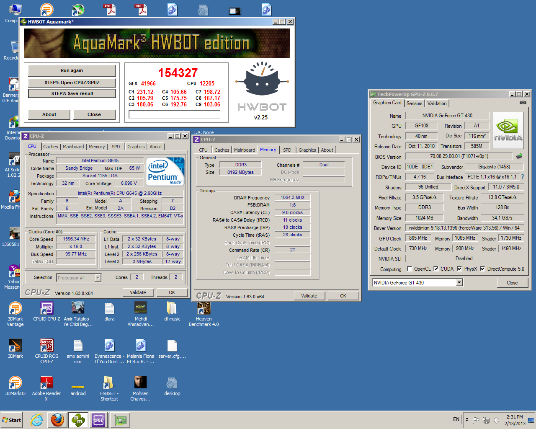Screen dimensions: 536x429
Task: Click the NVIDIA logo in GPU-Z
Action: pos(508,130)
